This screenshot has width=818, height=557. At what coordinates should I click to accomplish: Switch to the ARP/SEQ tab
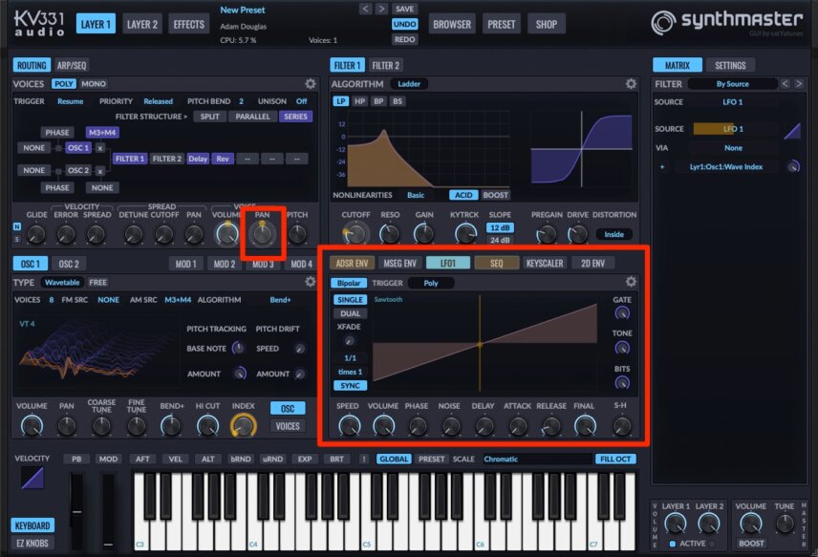click(72, 65)
